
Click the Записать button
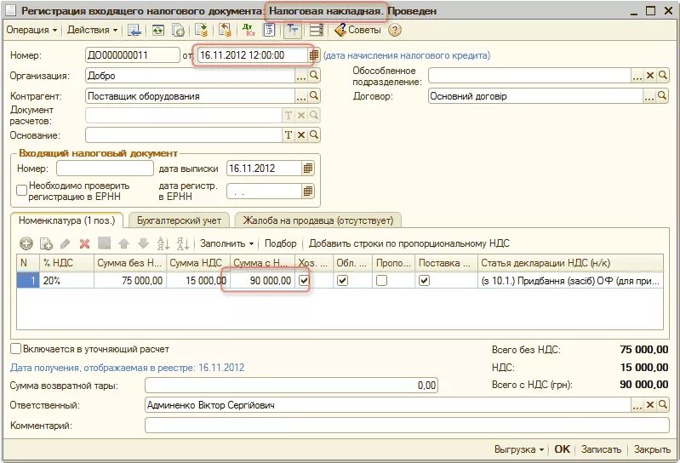point(601,449)
